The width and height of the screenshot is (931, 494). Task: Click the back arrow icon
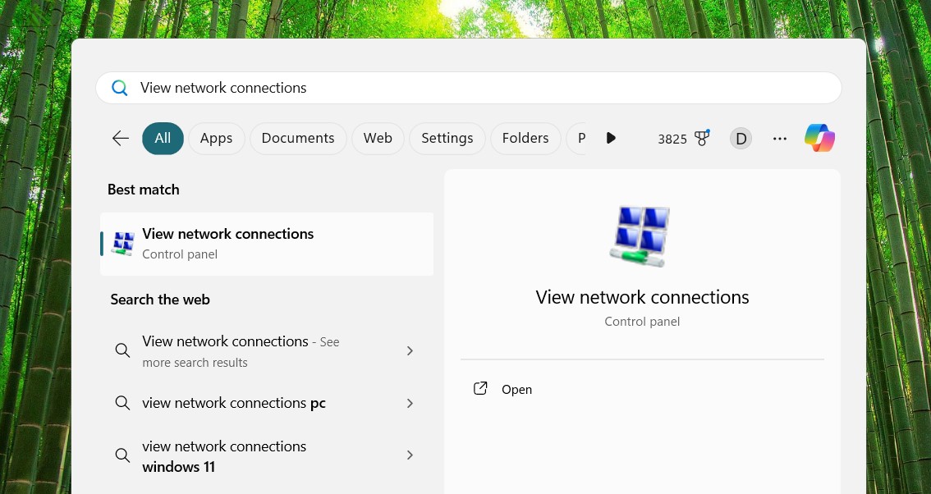(x=121, y=139)
